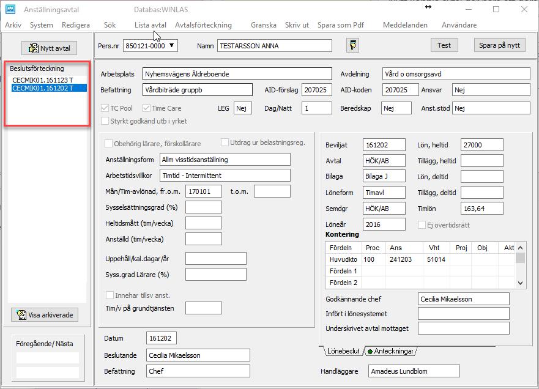Click the Beviljat date field

[x=384, y=145]
